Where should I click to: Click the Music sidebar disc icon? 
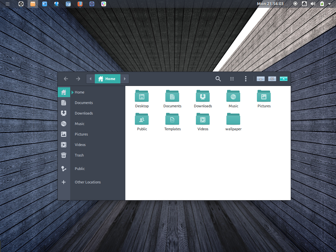click(x=64, y=124)
